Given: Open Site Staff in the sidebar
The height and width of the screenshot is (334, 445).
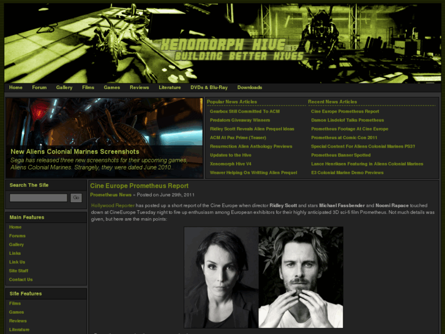Looking at the screenshot, I should pos(18,271).
